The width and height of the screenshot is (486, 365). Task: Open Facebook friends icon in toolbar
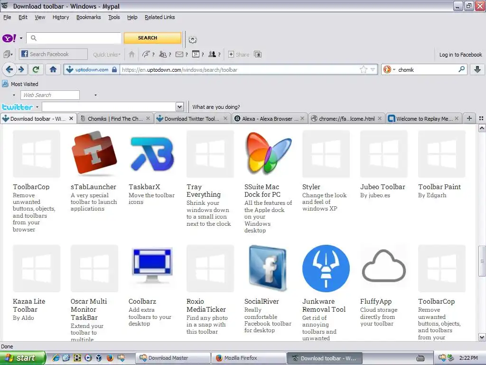coord(212,54)
